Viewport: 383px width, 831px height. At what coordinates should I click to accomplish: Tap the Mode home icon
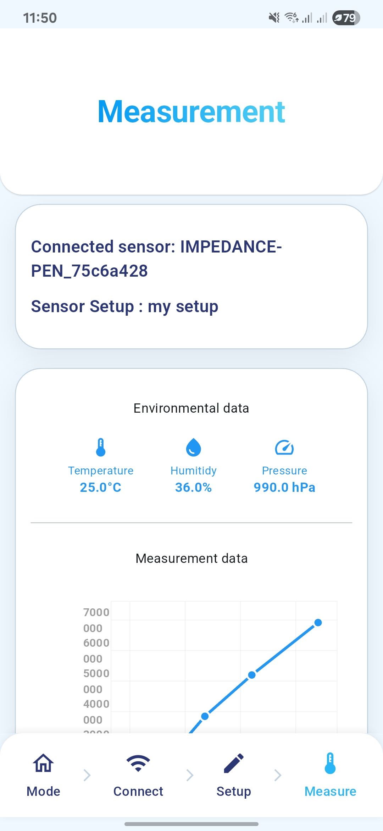pos(43,763)
